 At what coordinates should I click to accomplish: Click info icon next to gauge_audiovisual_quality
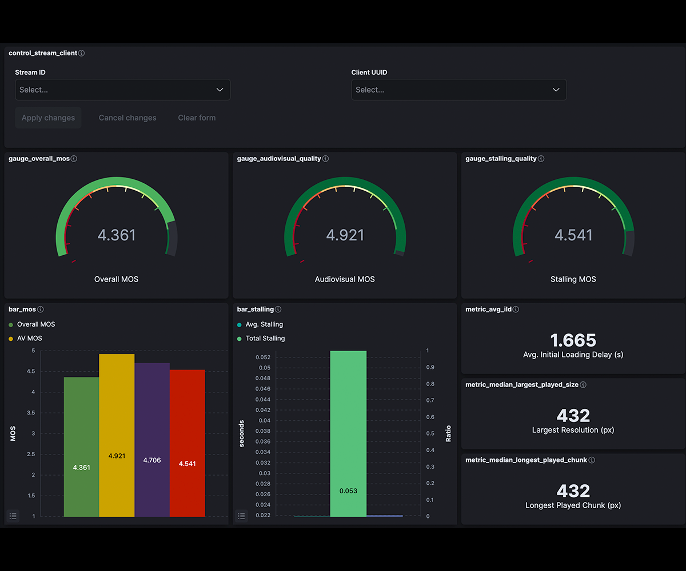click(x=325, y=159)
